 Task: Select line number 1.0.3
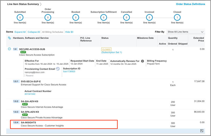[16, 112]
